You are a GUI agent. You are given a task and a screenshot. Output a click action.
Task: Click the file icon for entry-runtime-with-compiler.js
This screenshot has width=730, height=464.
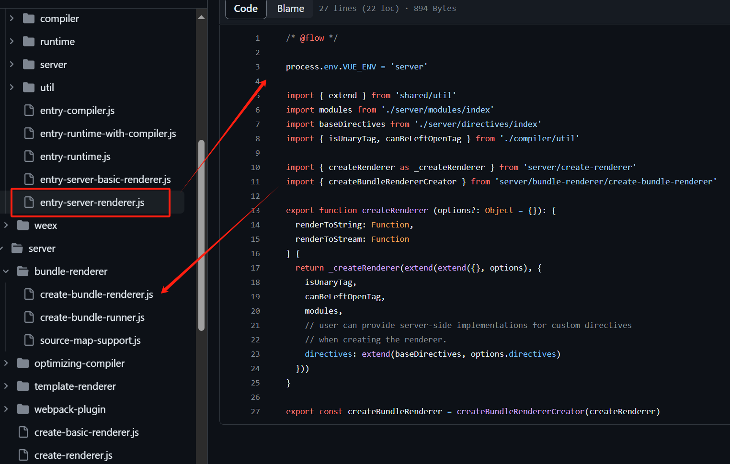[x=29, y=134]
